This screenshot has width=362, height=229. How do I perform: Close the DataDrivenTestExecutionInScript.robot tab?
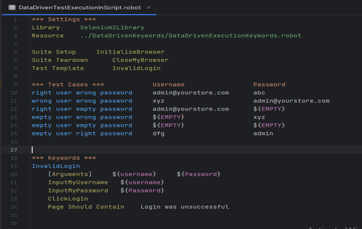[x=149, y=8]
